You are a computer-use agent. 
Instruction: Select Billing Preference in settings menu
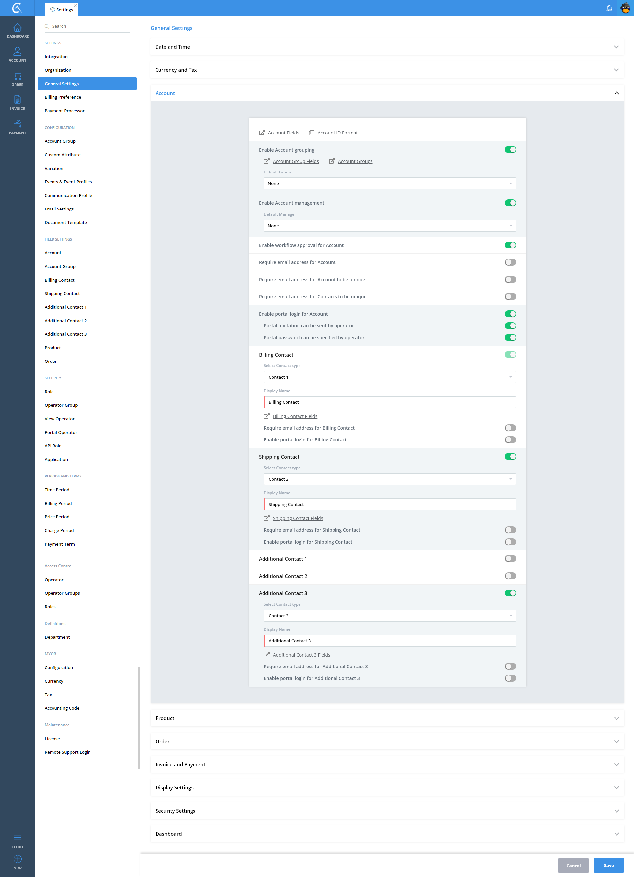63,97
